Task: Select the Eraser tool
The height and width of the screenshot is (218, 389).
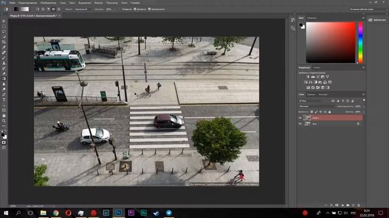Action: point(4,73)
